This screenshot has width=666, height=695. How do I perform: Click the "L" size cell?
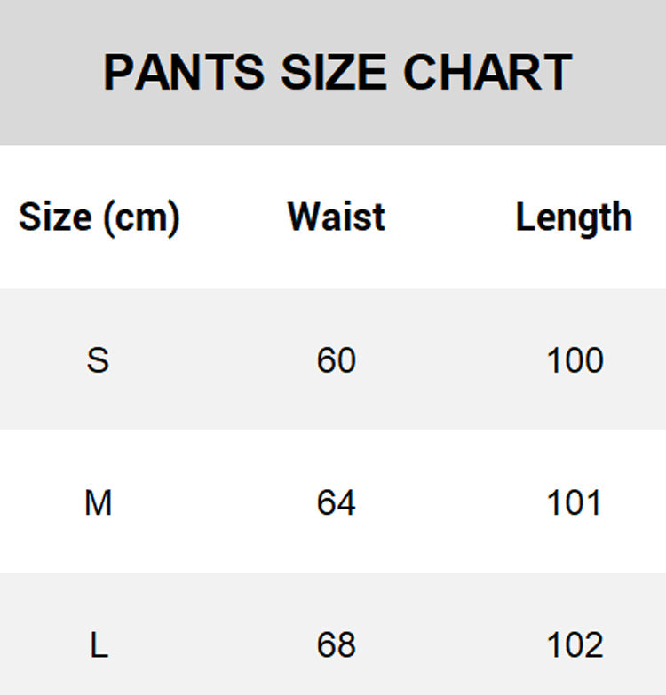[x=99, y=645]
